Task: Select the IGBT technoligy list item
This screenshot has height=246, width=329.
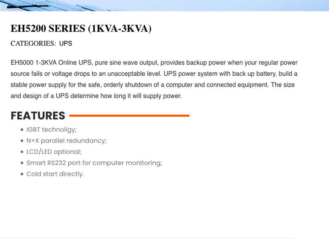Action: (51, 130)
